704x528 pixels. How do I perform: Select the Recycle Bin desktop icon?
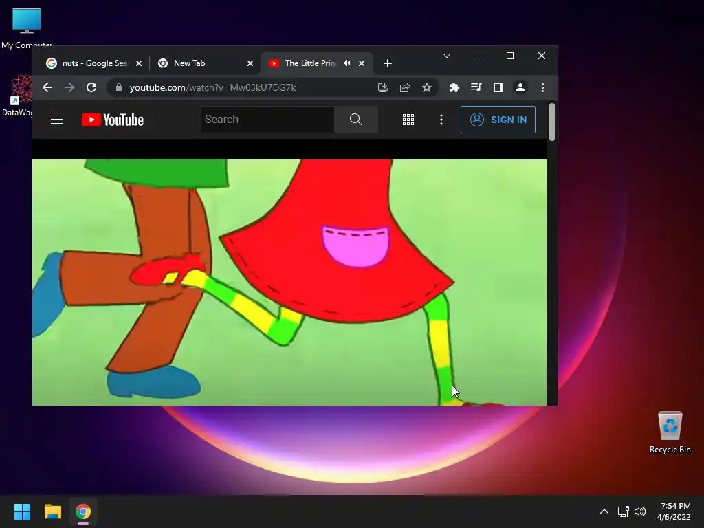(x=670, y=432)
